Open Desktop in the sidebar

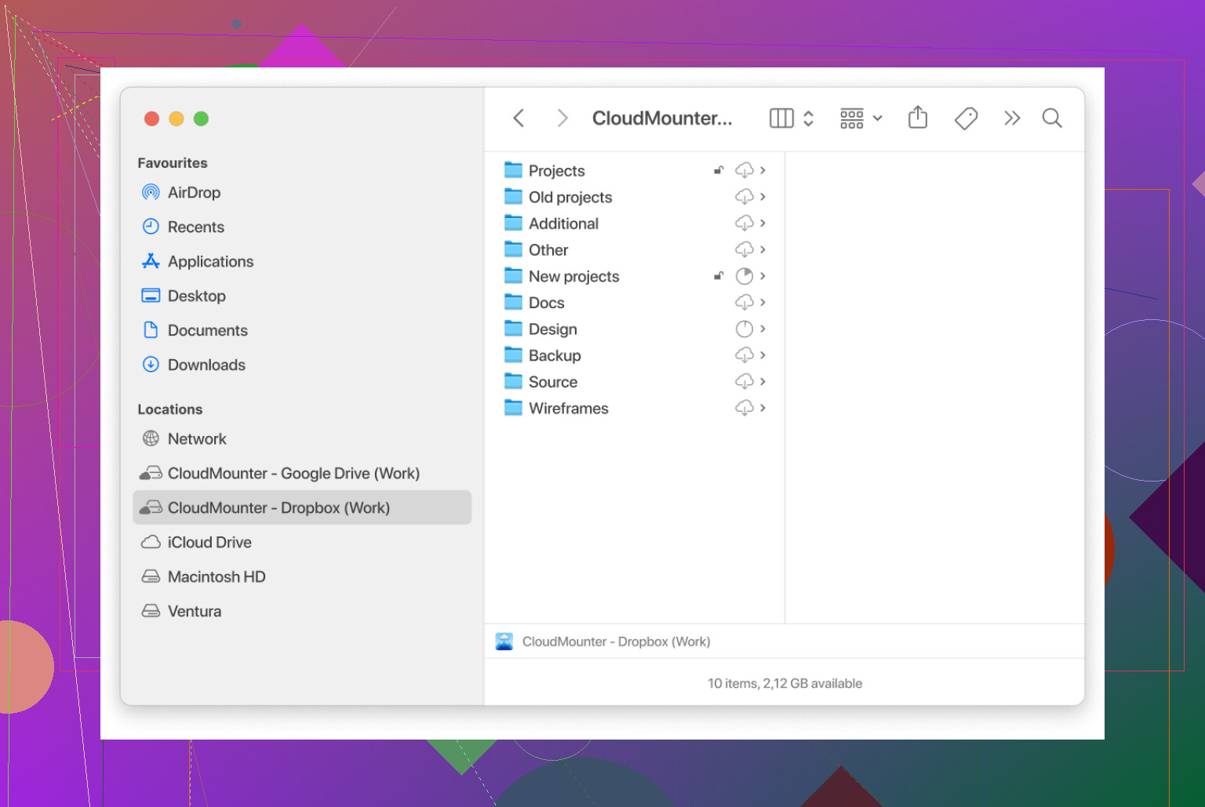click(x=302, y=296)
